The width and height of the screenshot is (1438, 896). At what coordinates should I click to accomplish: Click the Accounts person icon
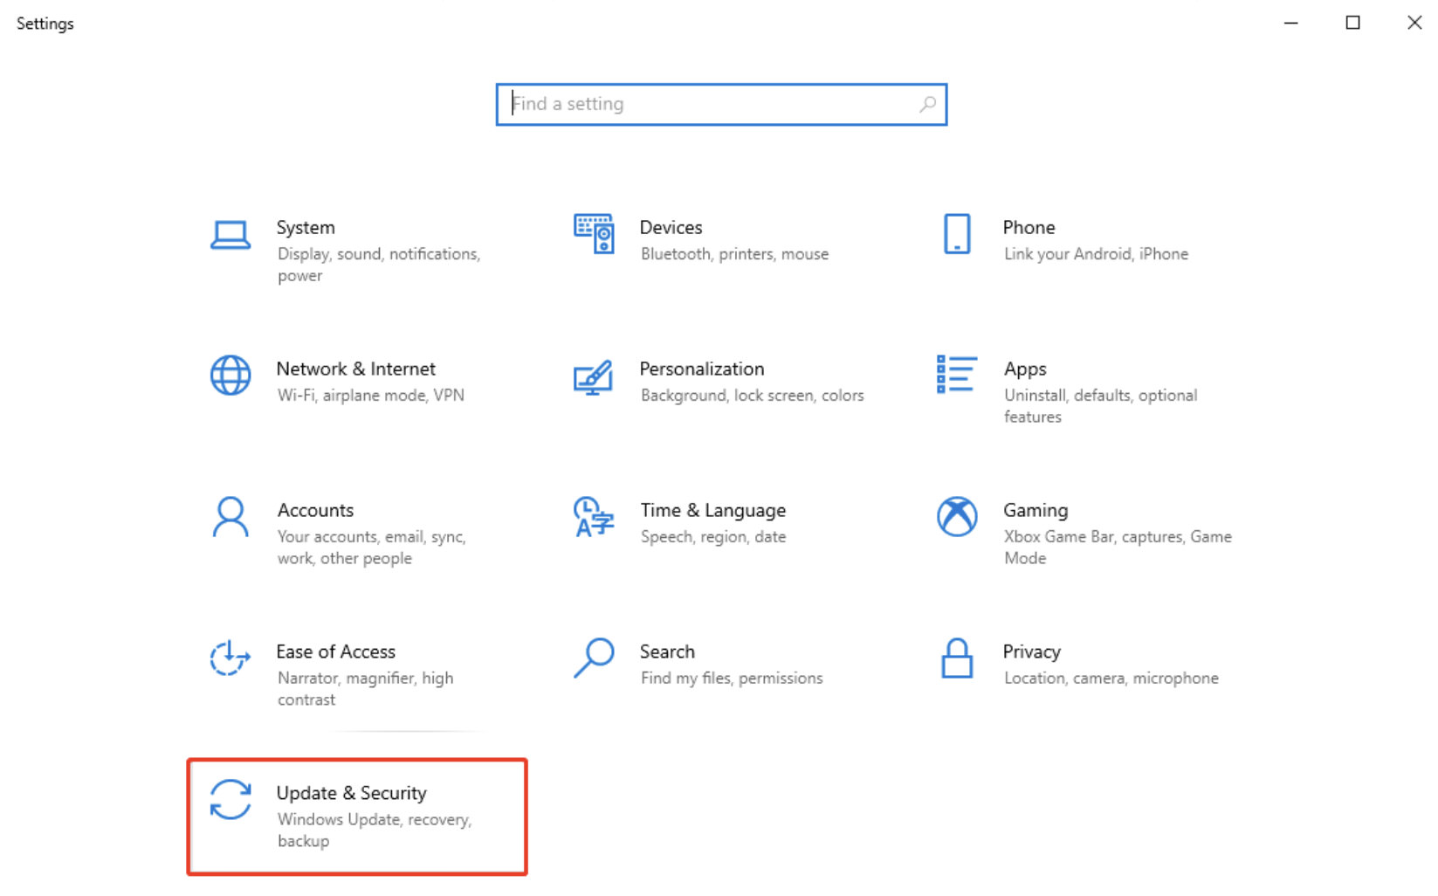(x=230, y=517)
